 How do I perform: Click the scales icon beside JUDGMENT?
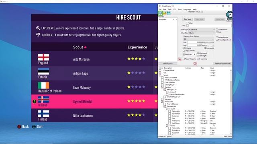(38, 35)
